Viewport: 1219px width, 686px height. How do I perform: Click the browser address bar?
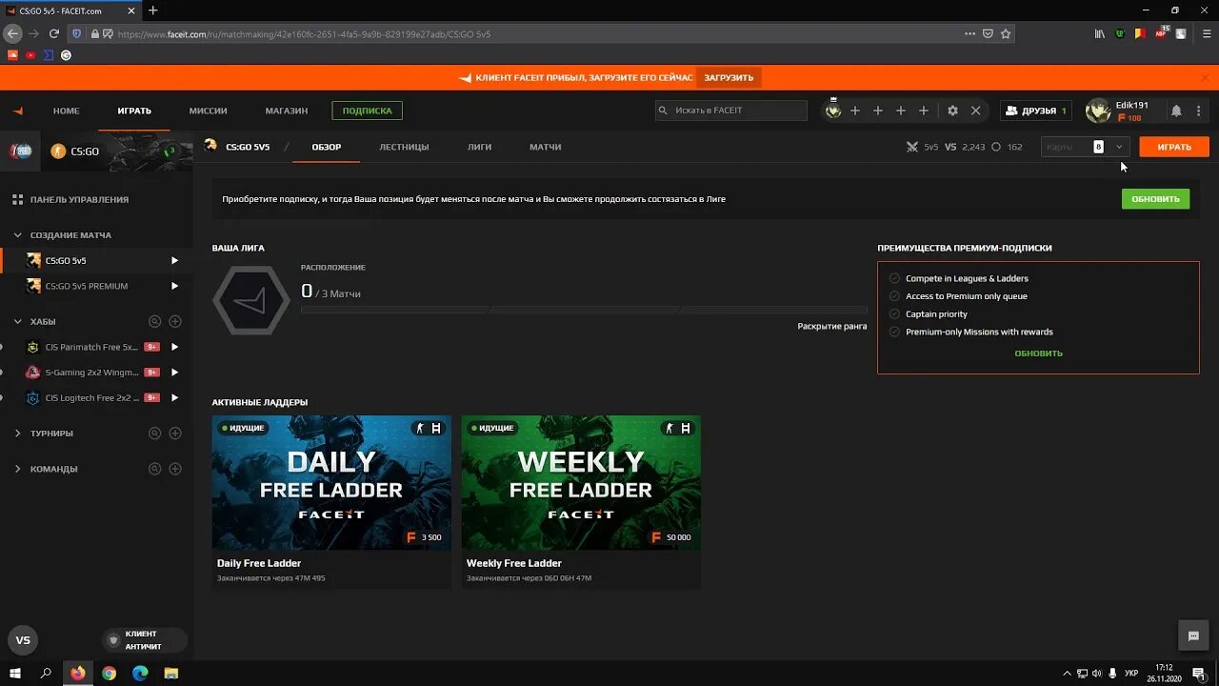[533, 33]
